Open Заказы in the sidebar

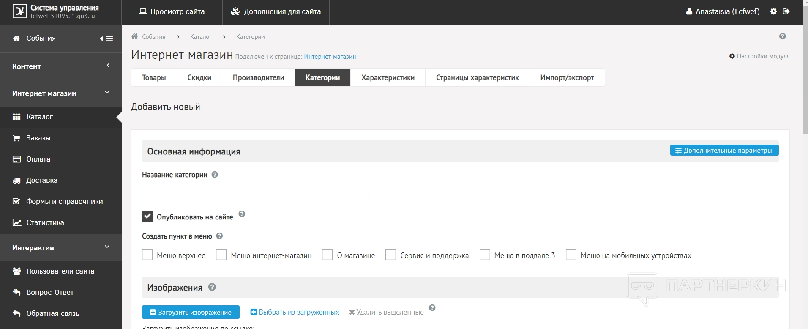tap(38, 138)
